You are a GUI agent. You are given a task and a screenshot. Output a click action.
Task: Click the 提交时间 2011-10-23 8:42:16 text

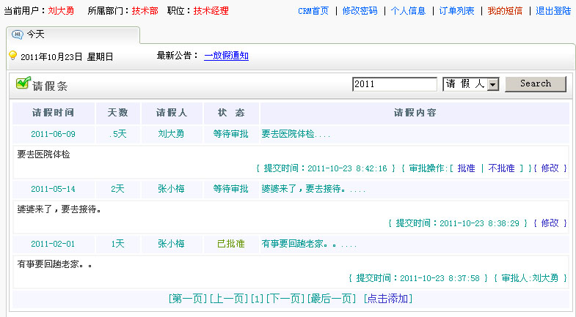[x=326, y=168]
